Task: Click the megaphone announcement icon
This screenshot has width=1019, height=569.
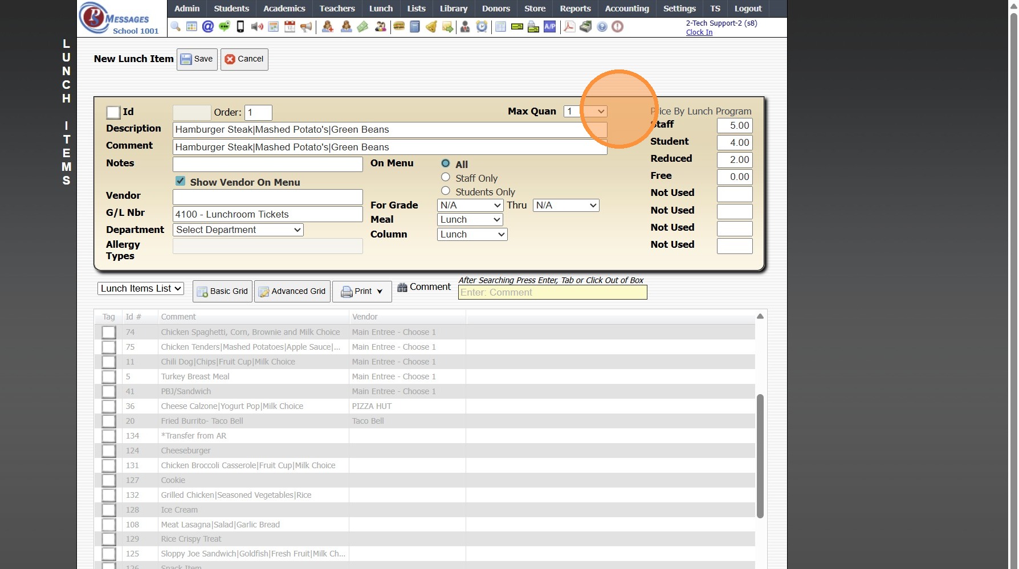Action: (x=306, y=27)
